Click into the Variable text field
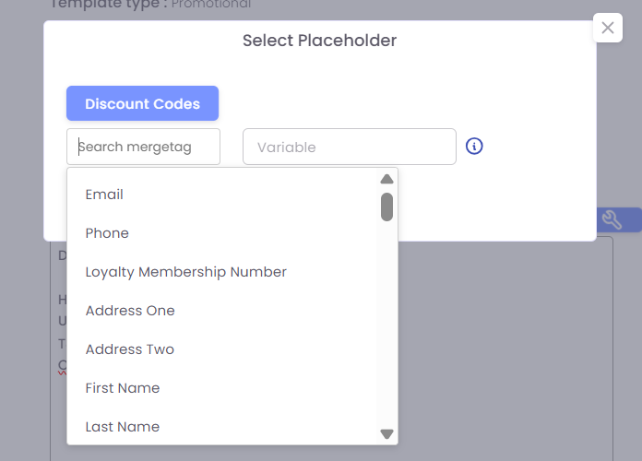The height and width of the screenshot is (461, 642). click(349, 147)
